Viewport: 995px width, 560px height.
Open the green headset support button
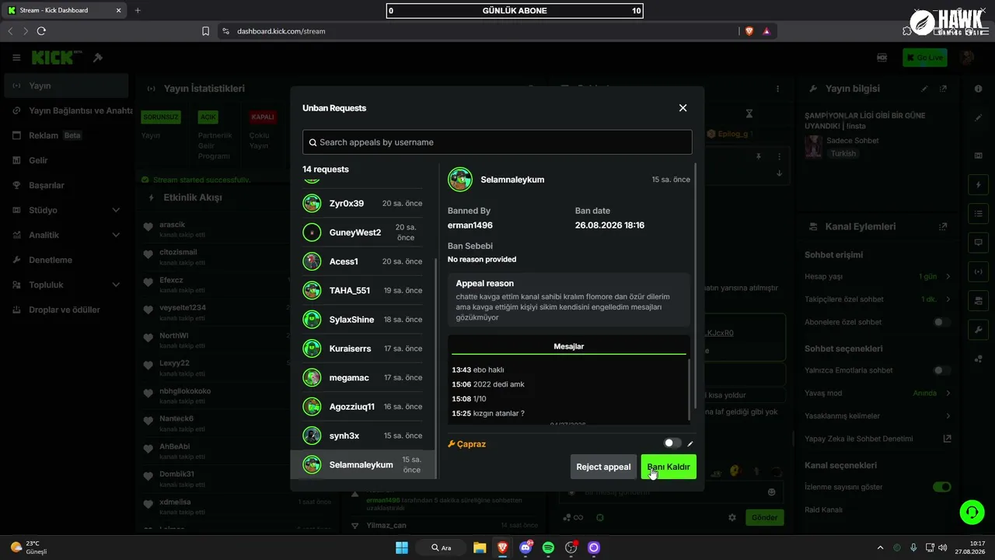972,512
